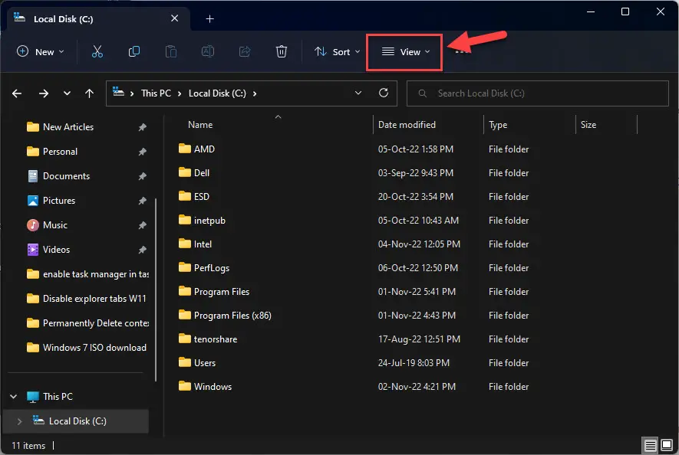Open Videos in the sidebar
This screenshot has width=679, height=455.
(x=48, y=250)
